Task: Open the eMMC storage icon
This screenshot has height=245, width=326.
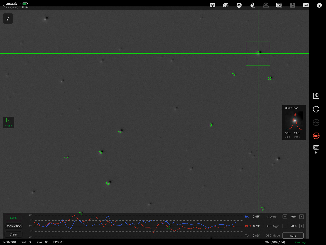Action: pos(306,5)
